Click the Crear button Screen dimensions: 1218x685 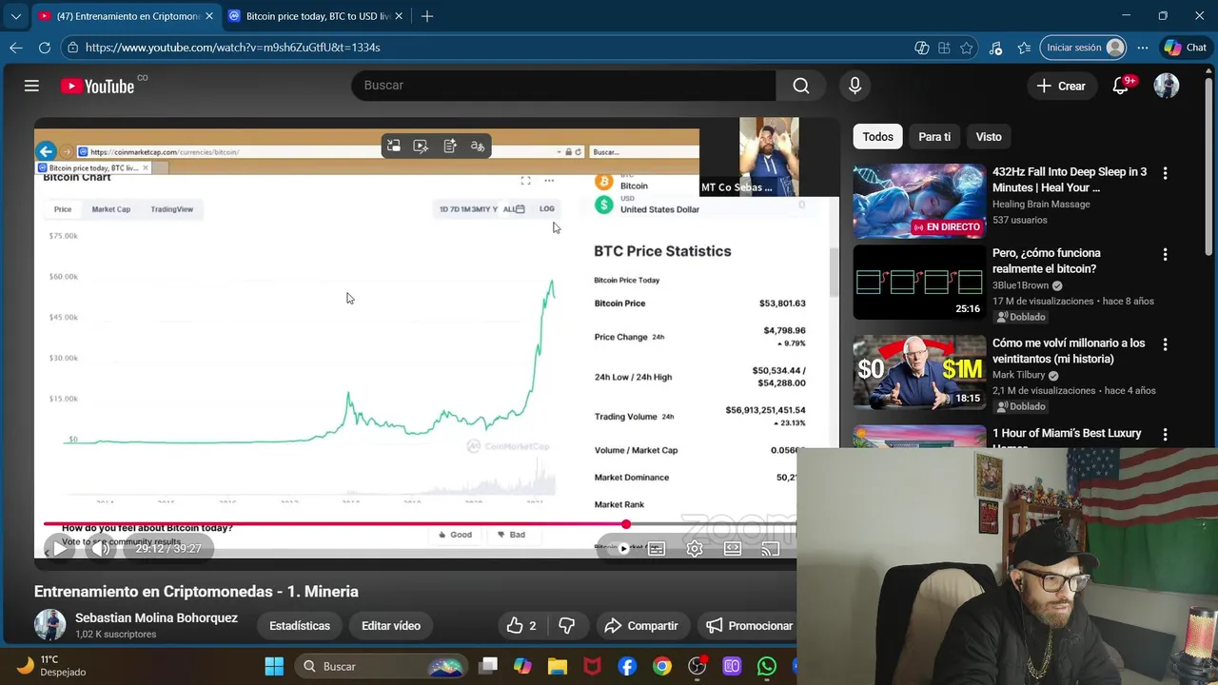click(x=1061, y=86)
